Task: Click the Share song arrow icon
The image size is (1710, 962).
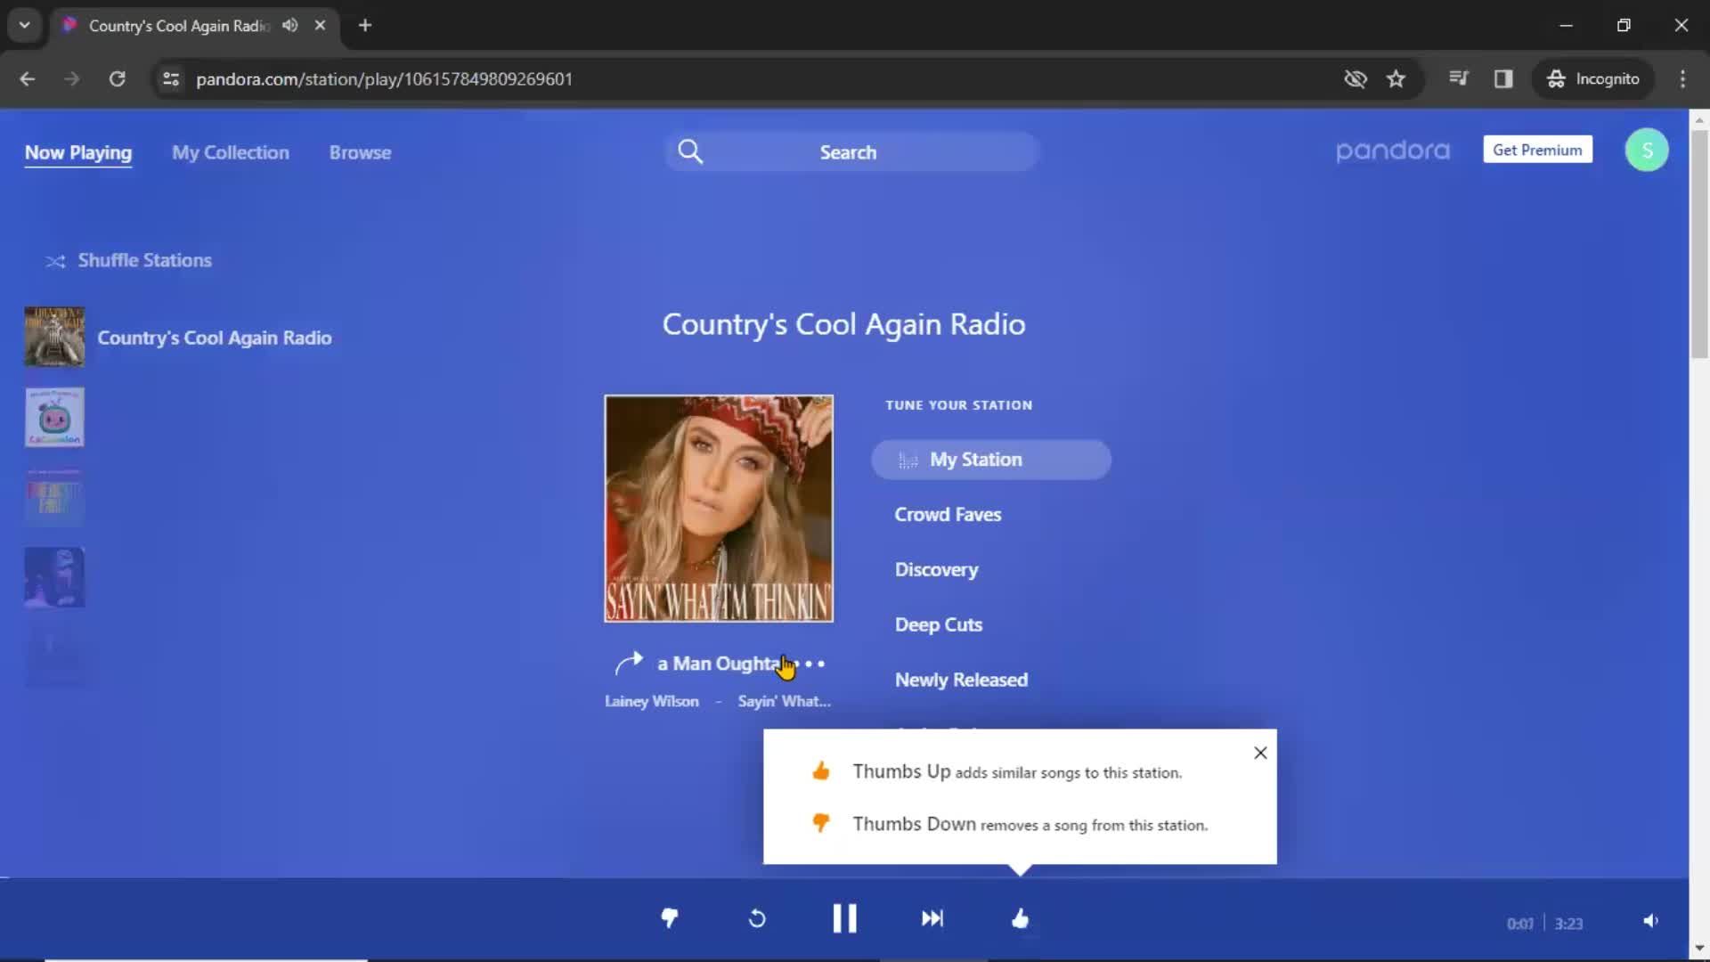Action: click(627, 660)
